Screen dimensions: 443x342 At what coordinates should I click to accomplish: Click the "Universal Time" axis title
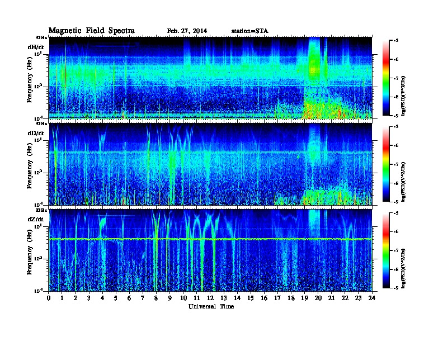click(211, 306)
